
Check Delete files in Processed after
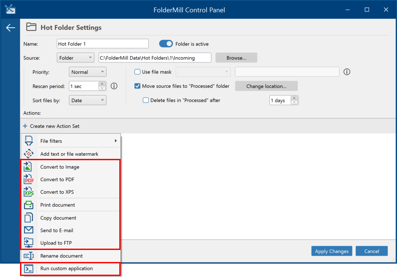pos(146,100)
